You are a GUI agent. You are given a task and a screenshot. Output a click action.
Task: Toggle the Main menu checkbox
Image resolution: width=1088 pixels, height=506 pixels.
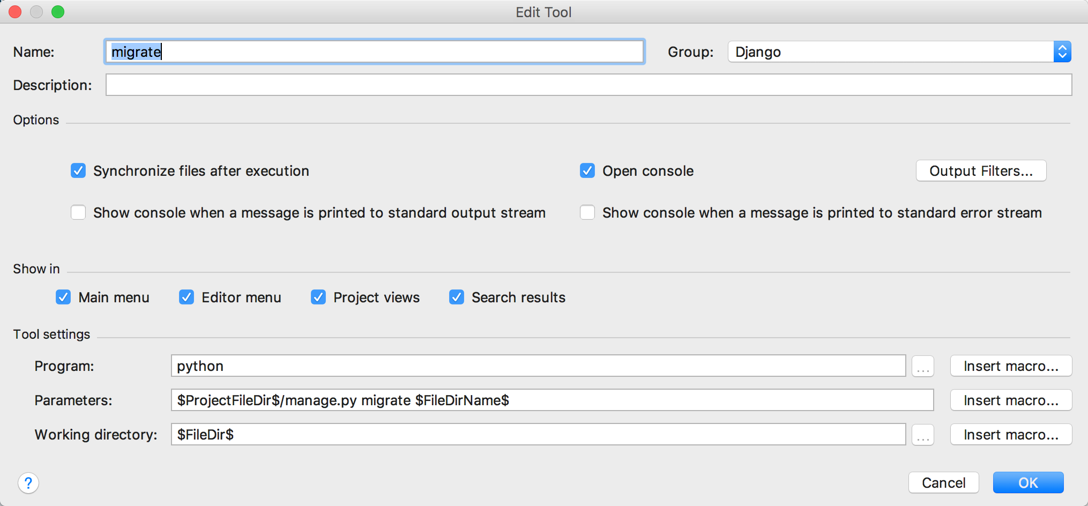point(63,297)
